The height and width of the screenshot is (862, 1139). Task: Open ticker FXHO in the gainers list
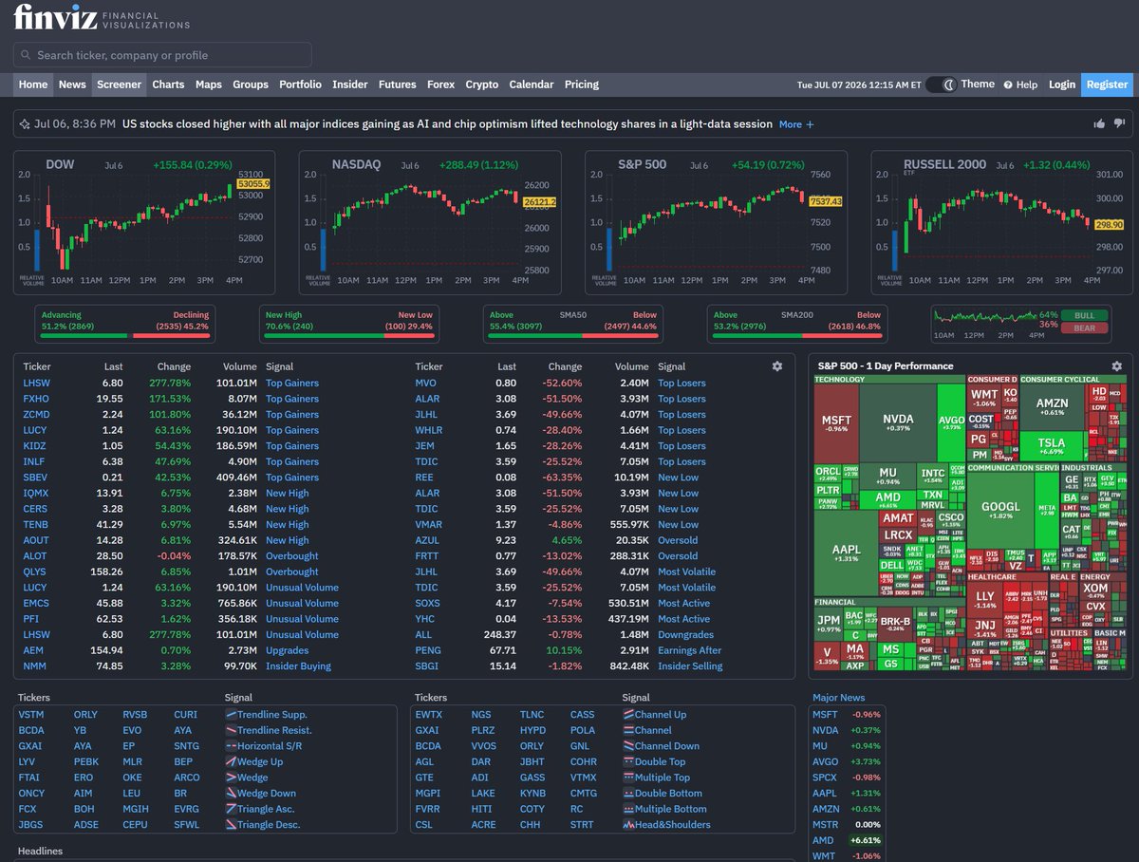34,399
